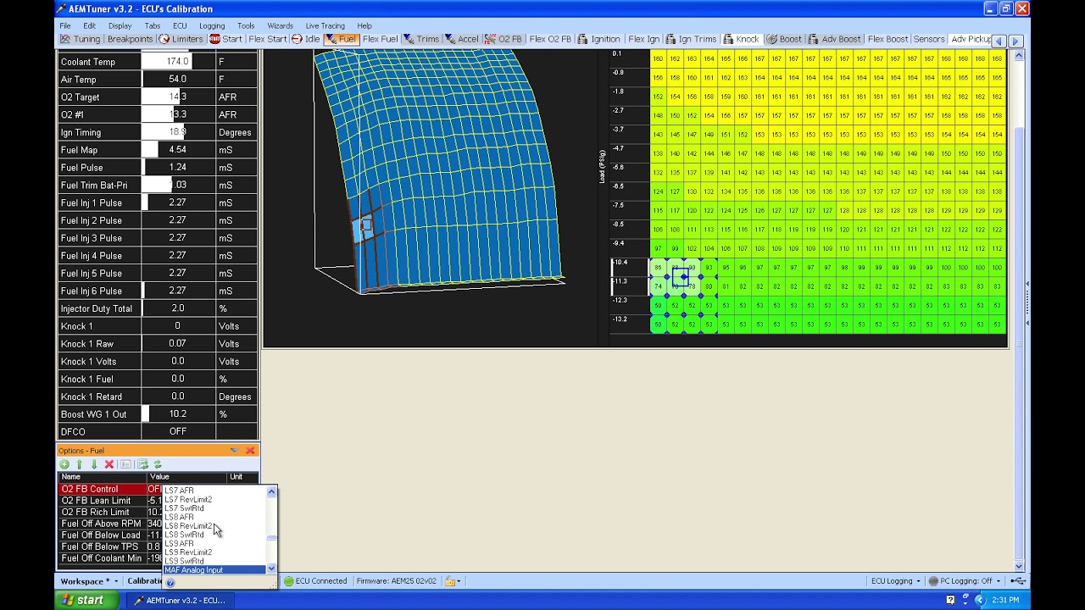1085x610 pixels.
Task: Switch to the Flex Boost tab
Action: [x=887, y=39]
